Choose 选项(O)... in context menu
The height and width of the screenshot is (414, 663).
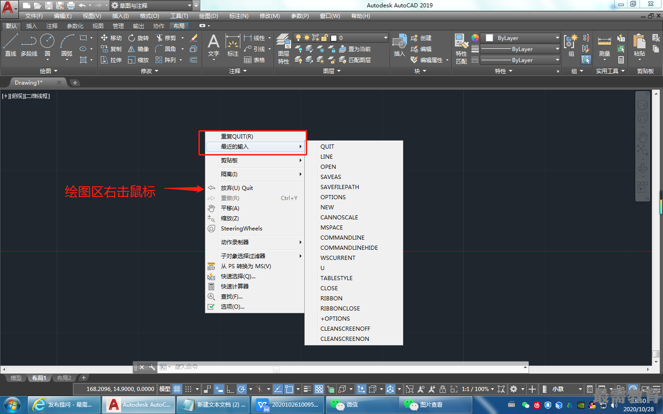[x=255, y=307]
